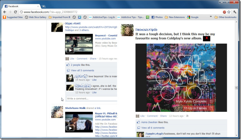
Task: Open the Coldplay post author's profile picture
Action: [127, 30]
